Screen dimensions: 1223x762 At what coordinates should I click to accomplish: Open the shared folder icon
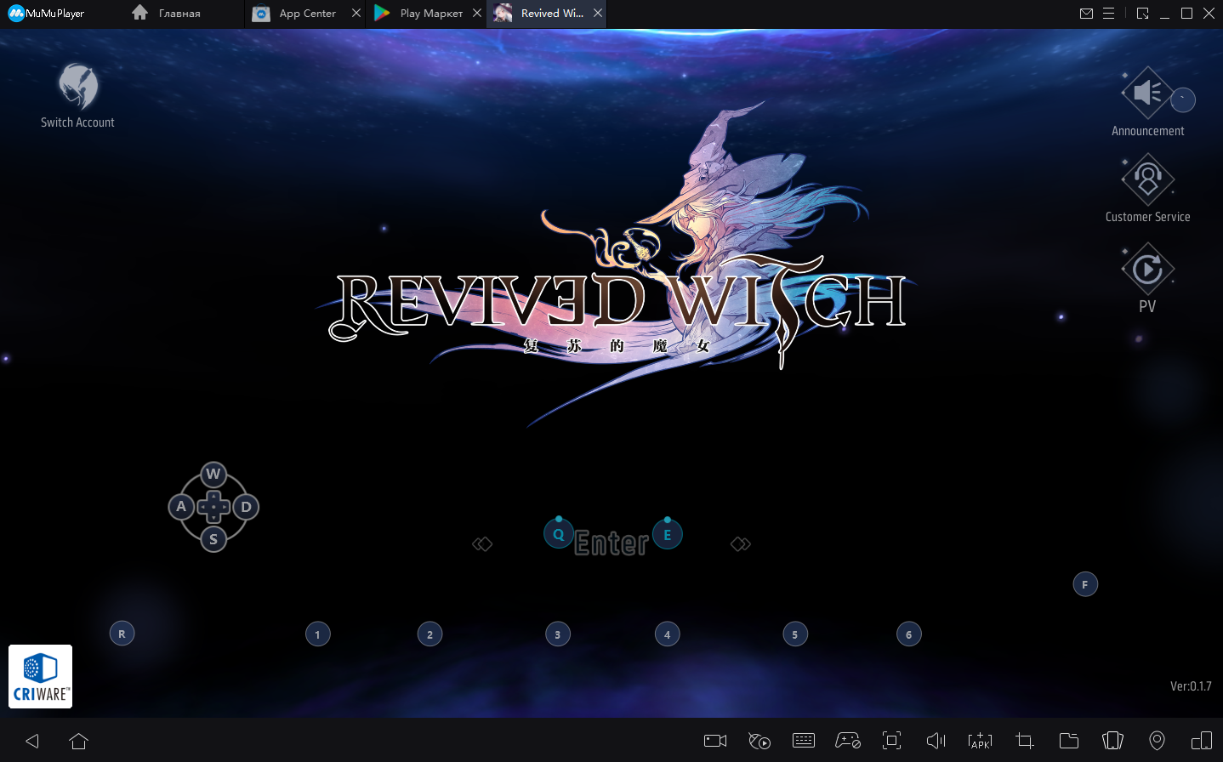click(1068, 741)
